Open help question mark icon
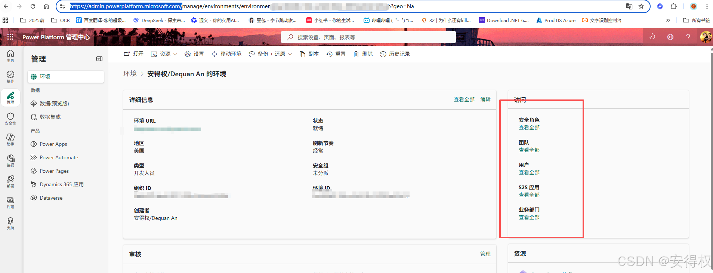This screenshot has height=273, width=713. (688, 37)
